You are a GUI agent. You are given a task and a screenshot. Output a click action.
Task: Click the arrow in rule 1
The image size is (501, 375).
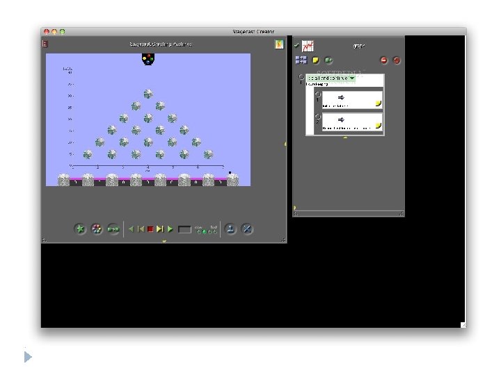click(341, 98)
